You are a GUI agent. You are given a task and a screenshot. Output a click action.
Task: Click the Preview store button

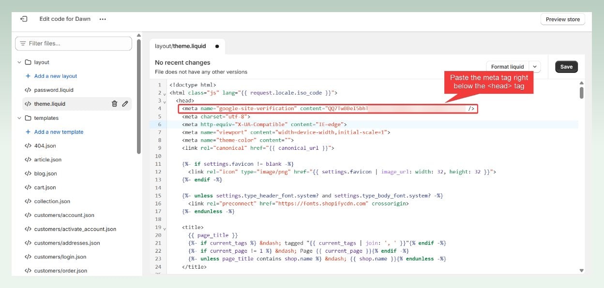click(563, 19)
